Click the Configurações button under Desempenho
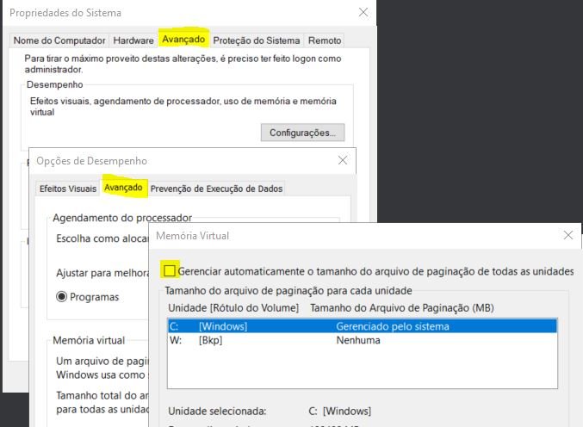Image resolution: width=583 pixels, height=427 pixels. pos(302,133)
